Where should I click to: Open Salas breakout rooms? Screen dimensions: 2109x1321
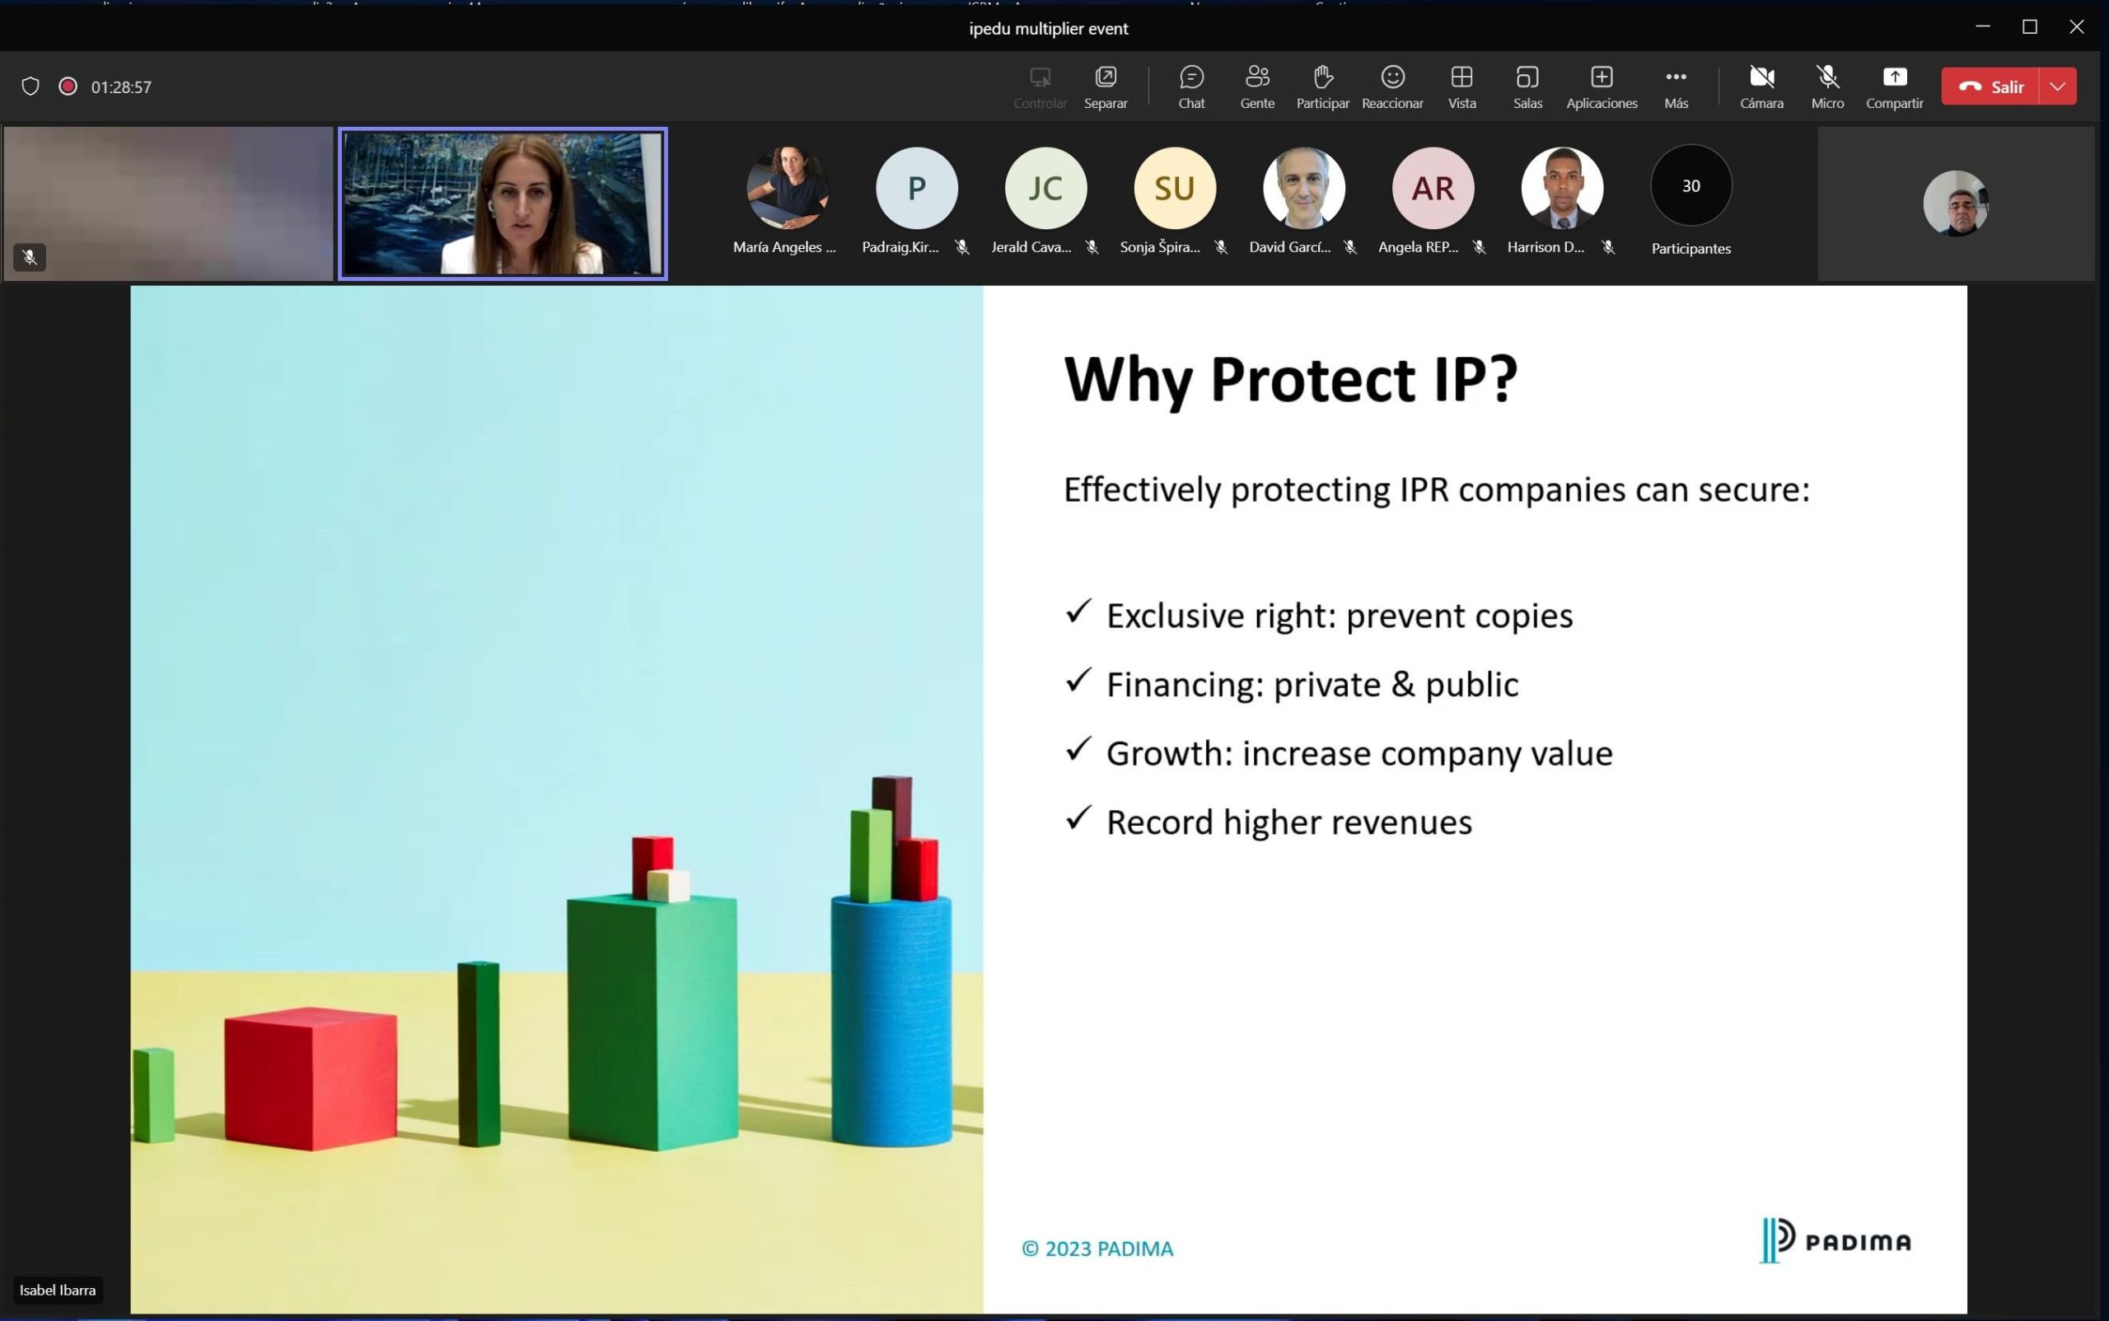click(x=1527, y=86)
